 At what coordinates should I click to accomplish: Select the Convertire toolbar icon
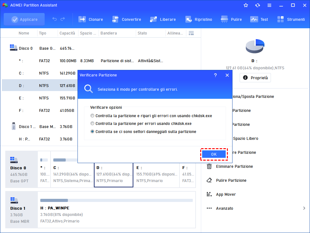(x=115, y=19)
